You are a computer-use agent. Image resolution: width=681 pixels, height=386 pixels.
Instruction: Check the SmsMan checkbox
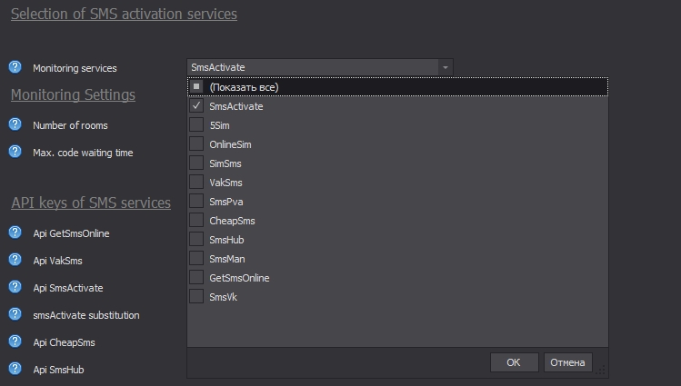click(x=196, y=259)
